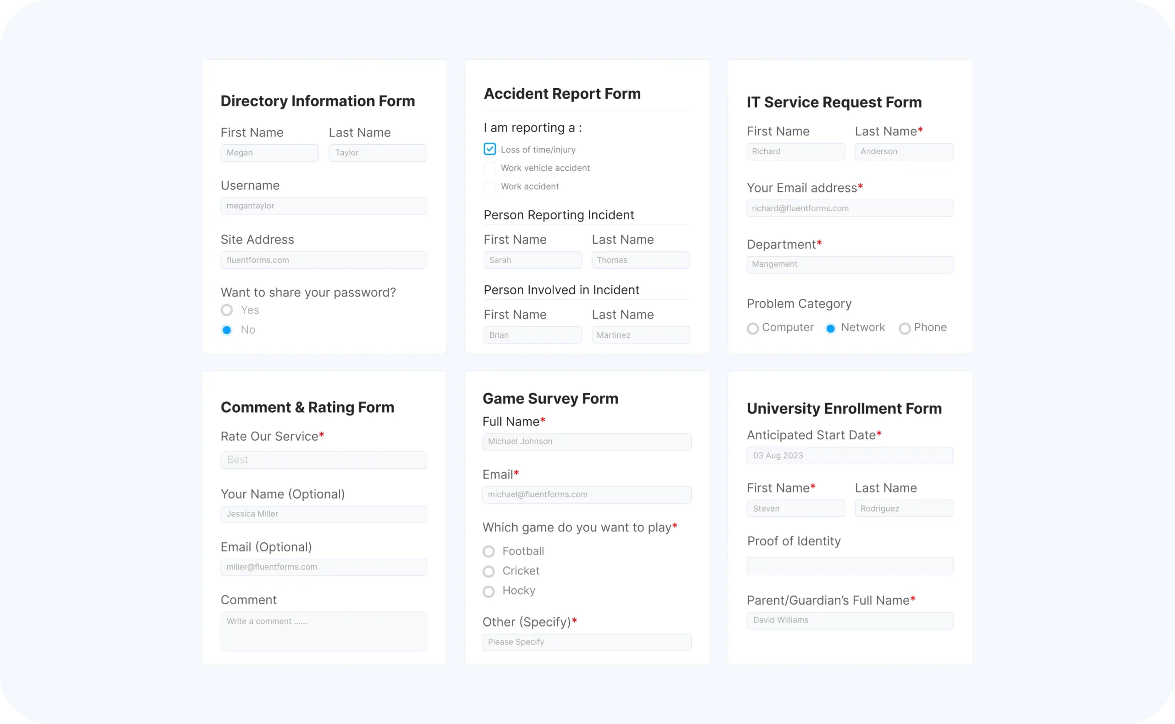
Task: Open the Anticipated Start Date field
Action: [x=850, y=455]
